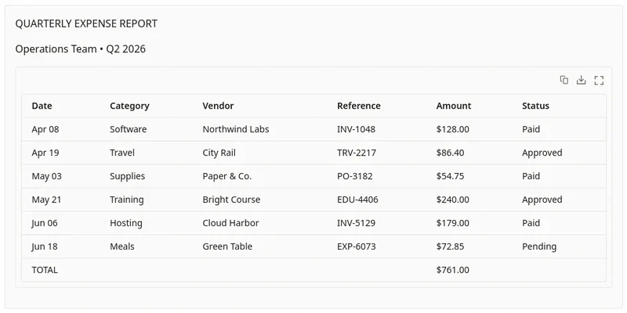Viewport: 627px width, 313px height.
Task: Click the Date column header
Action: [42, 106]
